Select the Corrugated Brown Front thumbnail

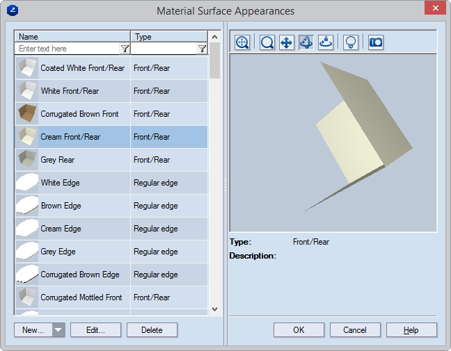(x=26, y=114)
